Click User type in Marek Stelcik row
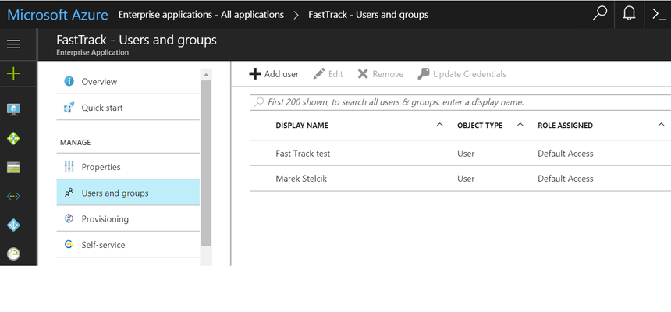The width and height of the screenshot is (671, 312). click(x=466, y=179)
